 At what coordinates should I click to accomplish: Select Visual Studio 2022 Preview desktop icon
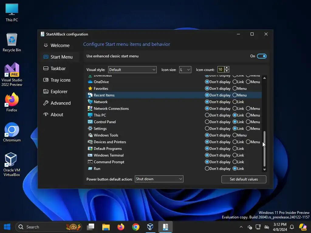click(x=12, y=75)
